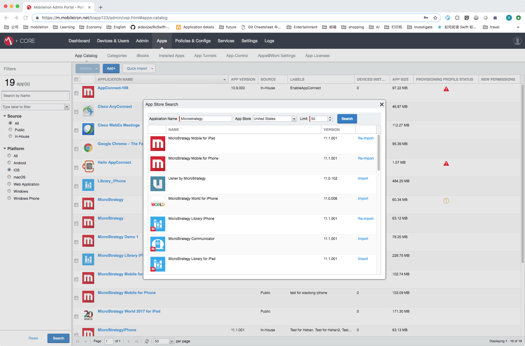The image size is (525, 346).
Task: Click the AppConnect-109 app icon
Action: pos(88,92)
